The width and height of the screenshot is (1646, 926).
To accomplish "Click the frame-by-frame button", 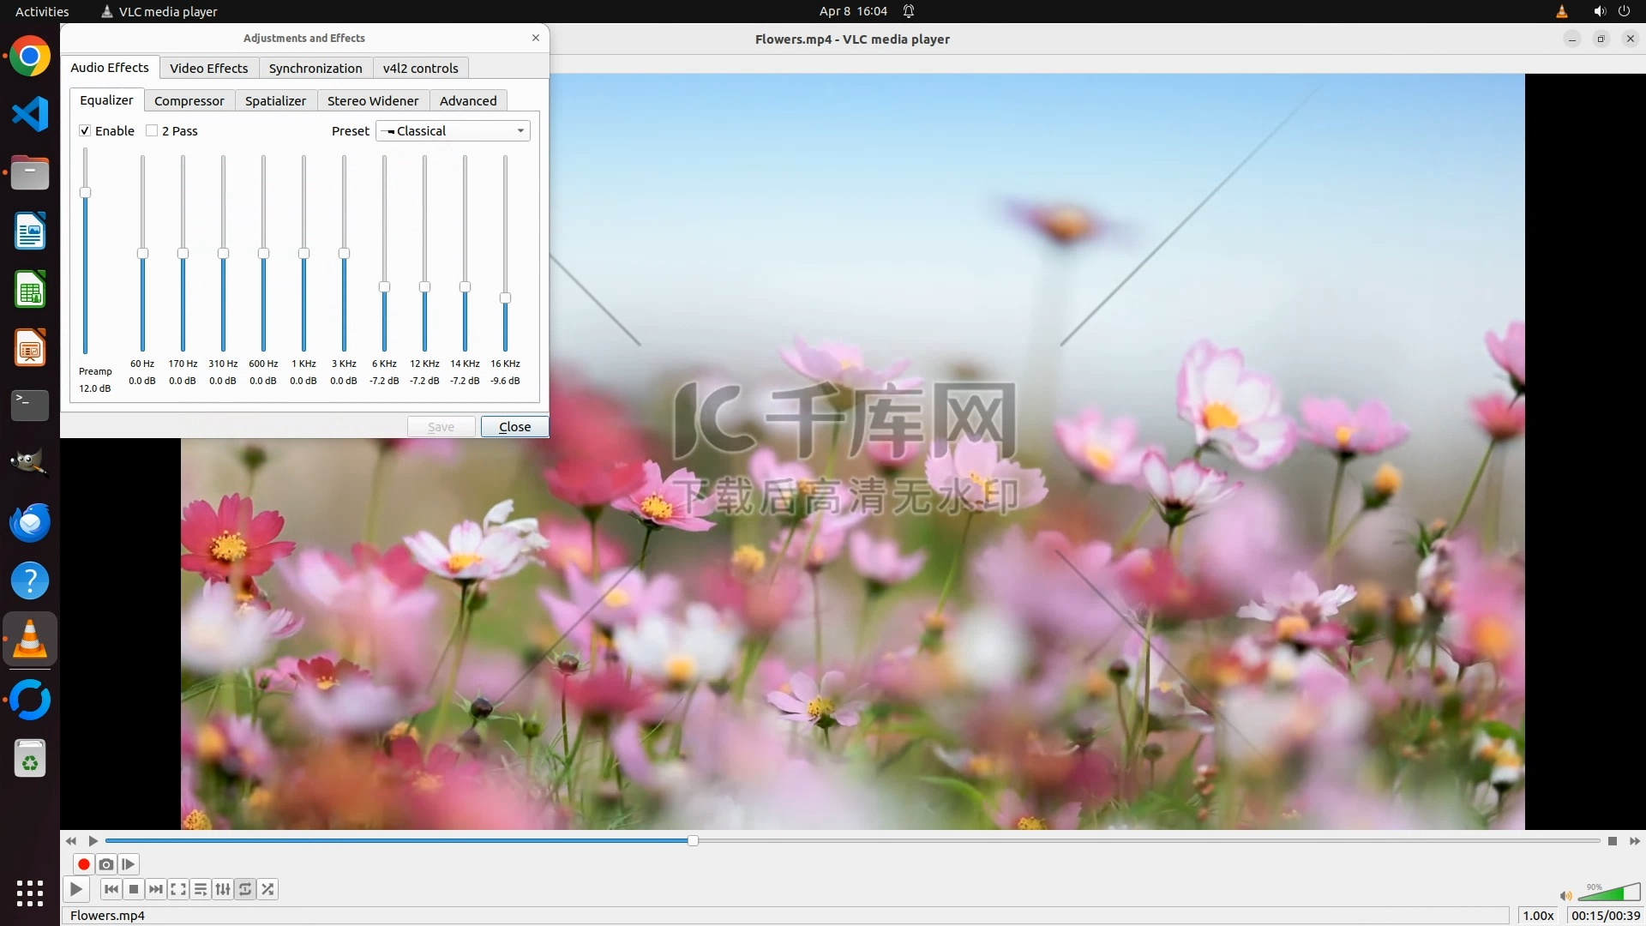I will [x=129, y=864].
